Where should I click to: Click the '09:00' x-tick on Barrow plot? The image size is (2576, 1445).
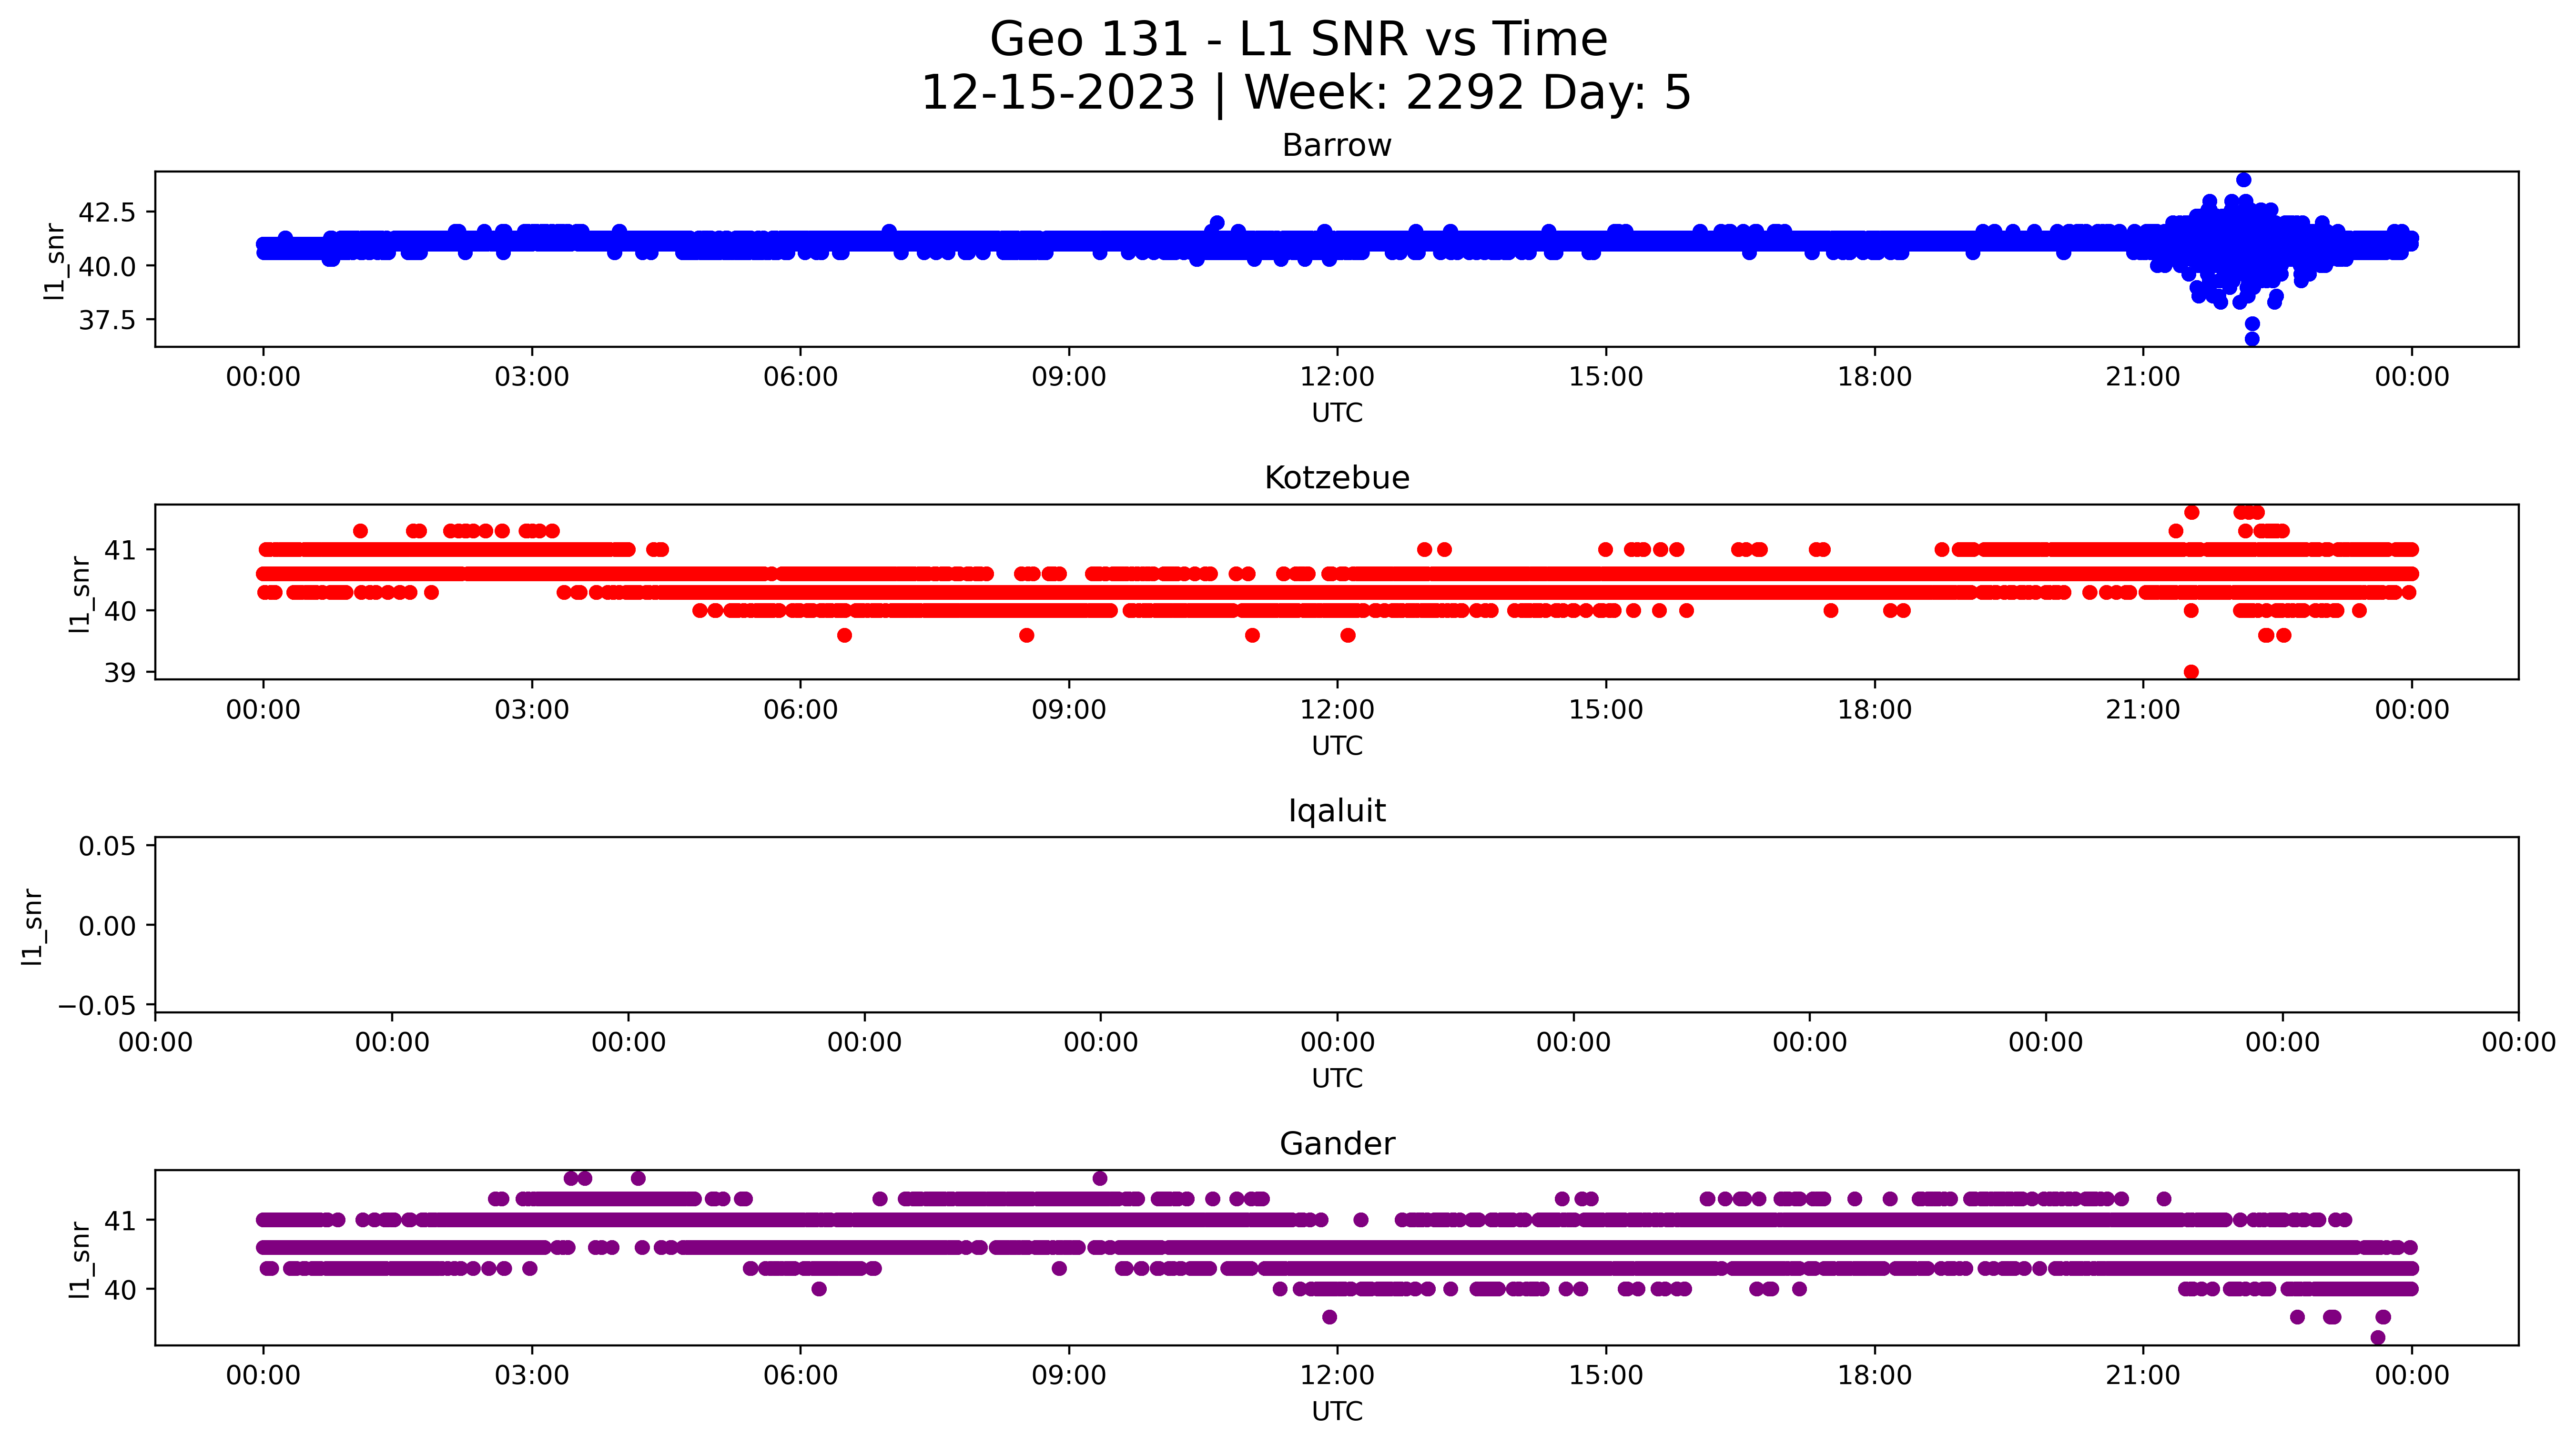coord(1069,377)
